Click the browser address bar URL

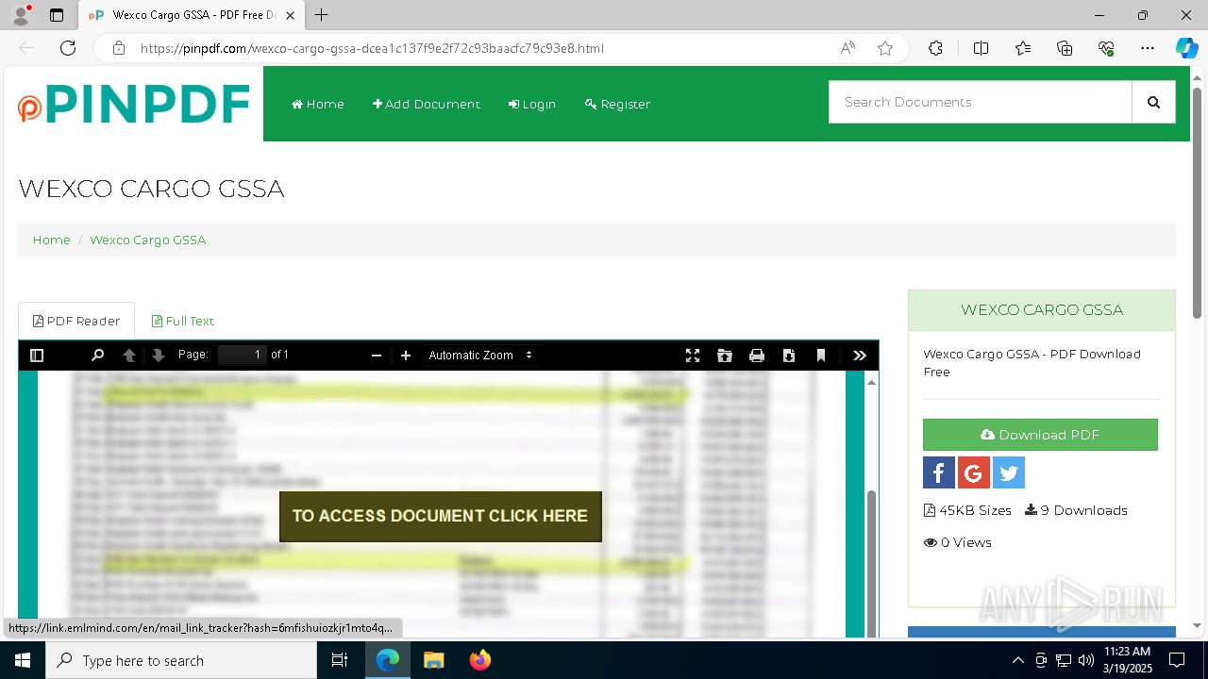pyautogui.click(x=372, y=48)
